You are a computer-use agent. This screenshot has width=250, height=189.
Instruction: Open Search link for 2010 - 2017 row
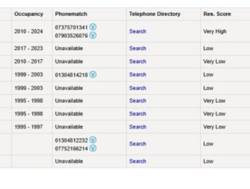pos(137,61)
